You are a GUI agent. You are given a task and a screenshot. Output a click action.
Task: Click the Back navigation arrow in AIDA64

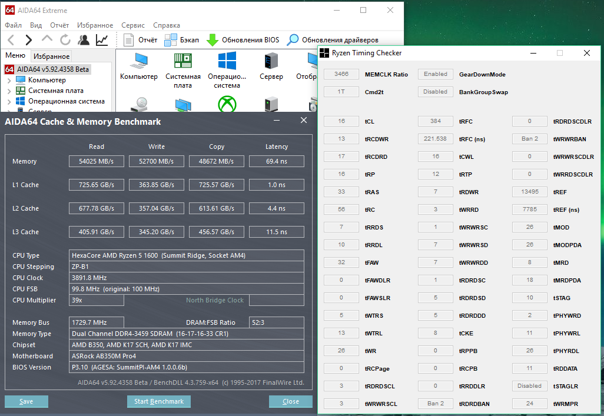pos(11,40)
